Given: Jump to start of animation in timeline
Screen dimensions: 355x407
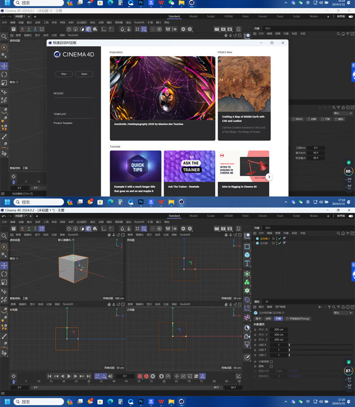Looking at the screenshot, I should [49, 376].
